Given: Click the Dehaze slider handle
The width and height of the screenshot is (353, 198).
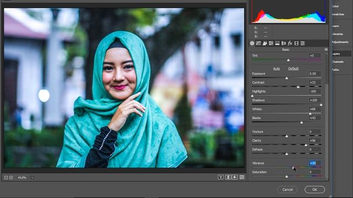Looking at the screenshot, I should pos(287,154).
